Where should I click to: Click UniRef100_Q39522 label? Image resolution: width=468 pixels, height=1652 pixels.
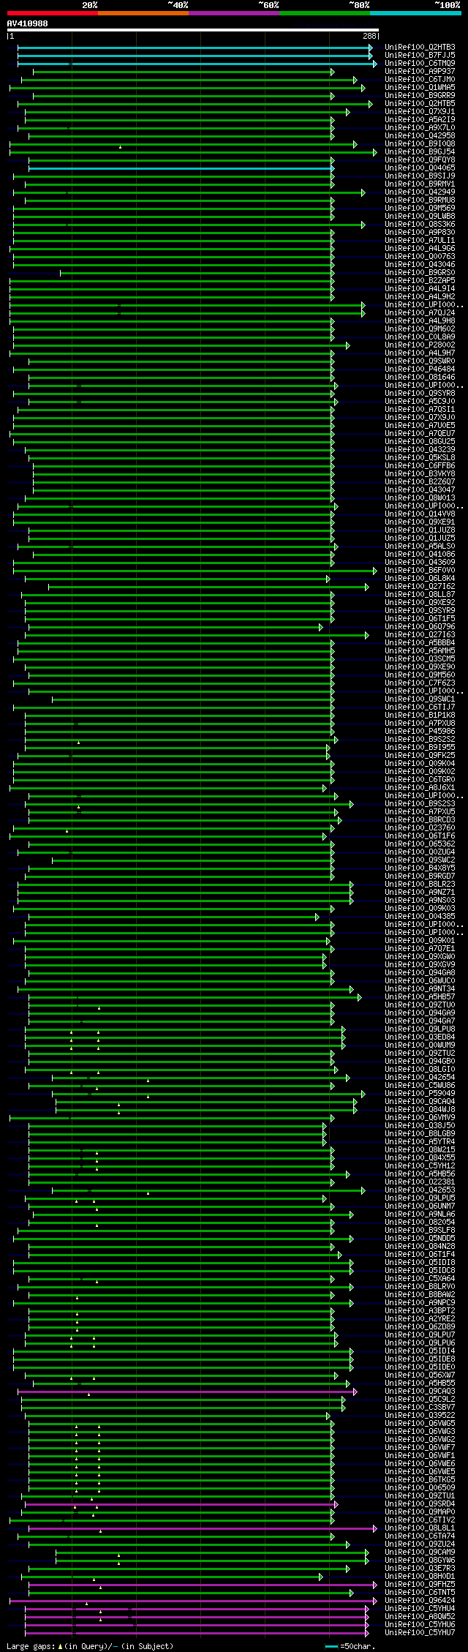(x=420, y=1416)
